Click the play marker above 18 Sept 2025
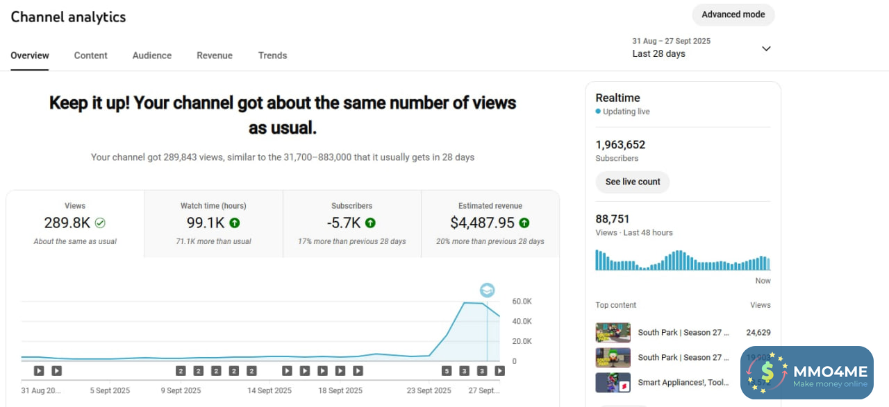Viewport: 889px width, 407px height. click(340, 371)
